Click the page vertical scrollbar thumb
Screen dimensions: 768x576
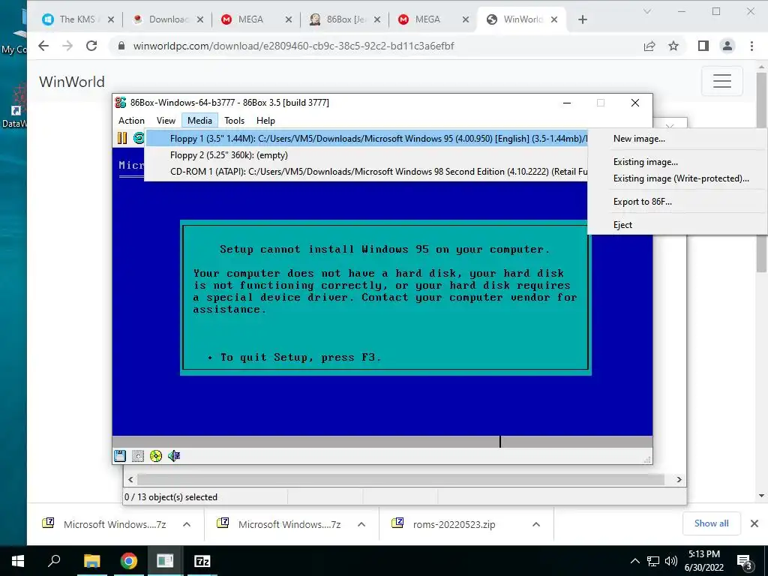click(x=760, y=172)
